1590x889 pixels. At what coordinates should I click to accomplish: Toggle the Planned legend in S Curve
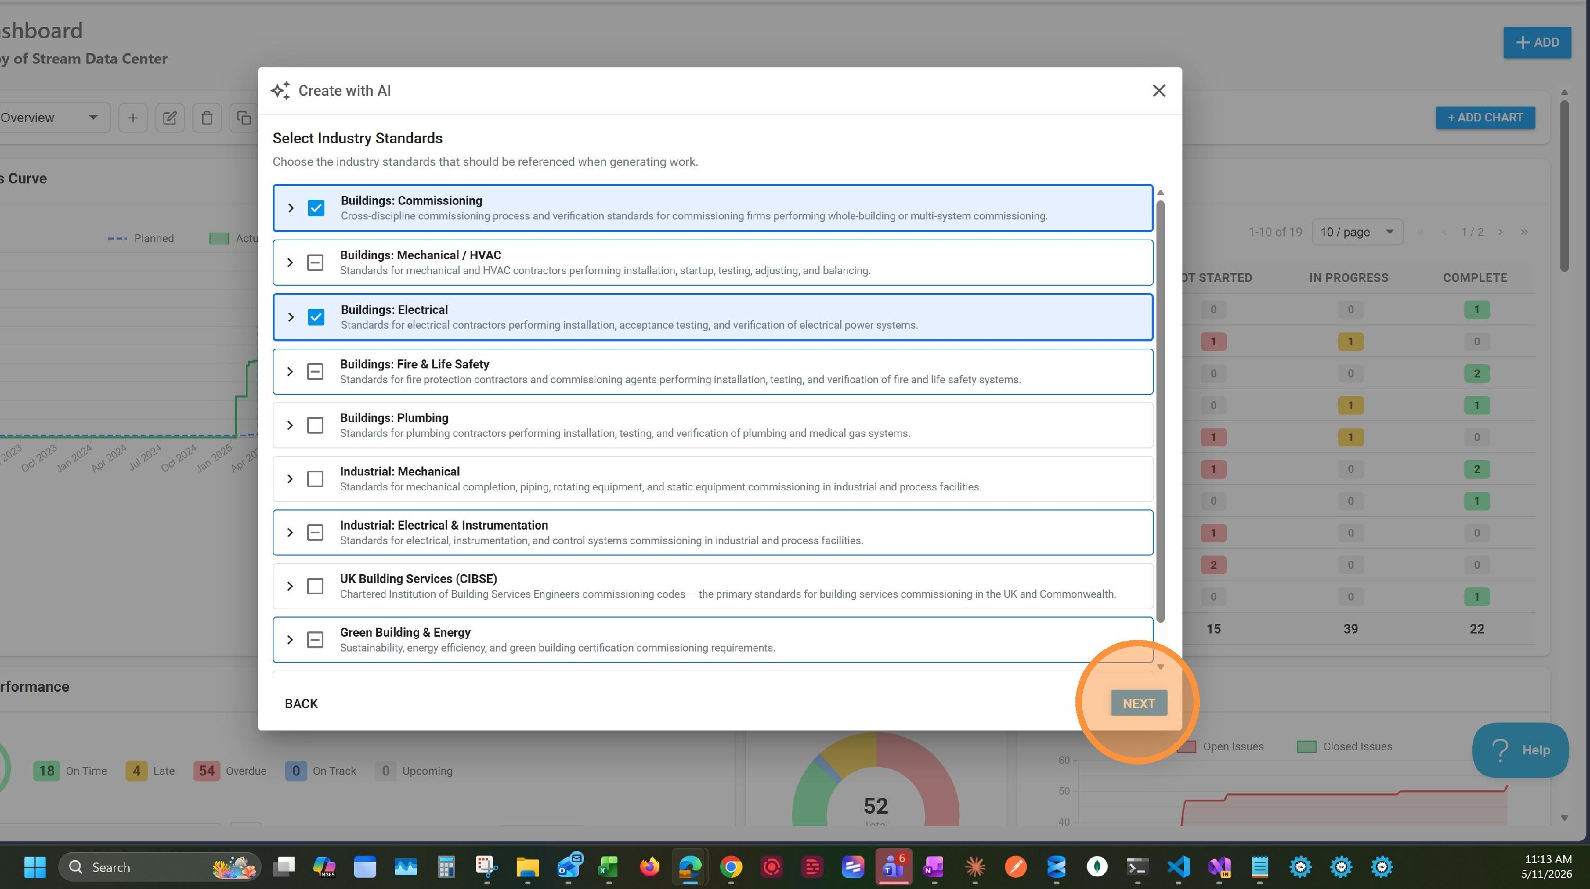142,239
